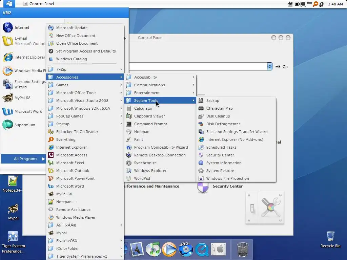This screenshot has width=347, height=260.
Task: Click the Control Panel taskbar entry
Action: pyautogui.click(x=39, y=4)
